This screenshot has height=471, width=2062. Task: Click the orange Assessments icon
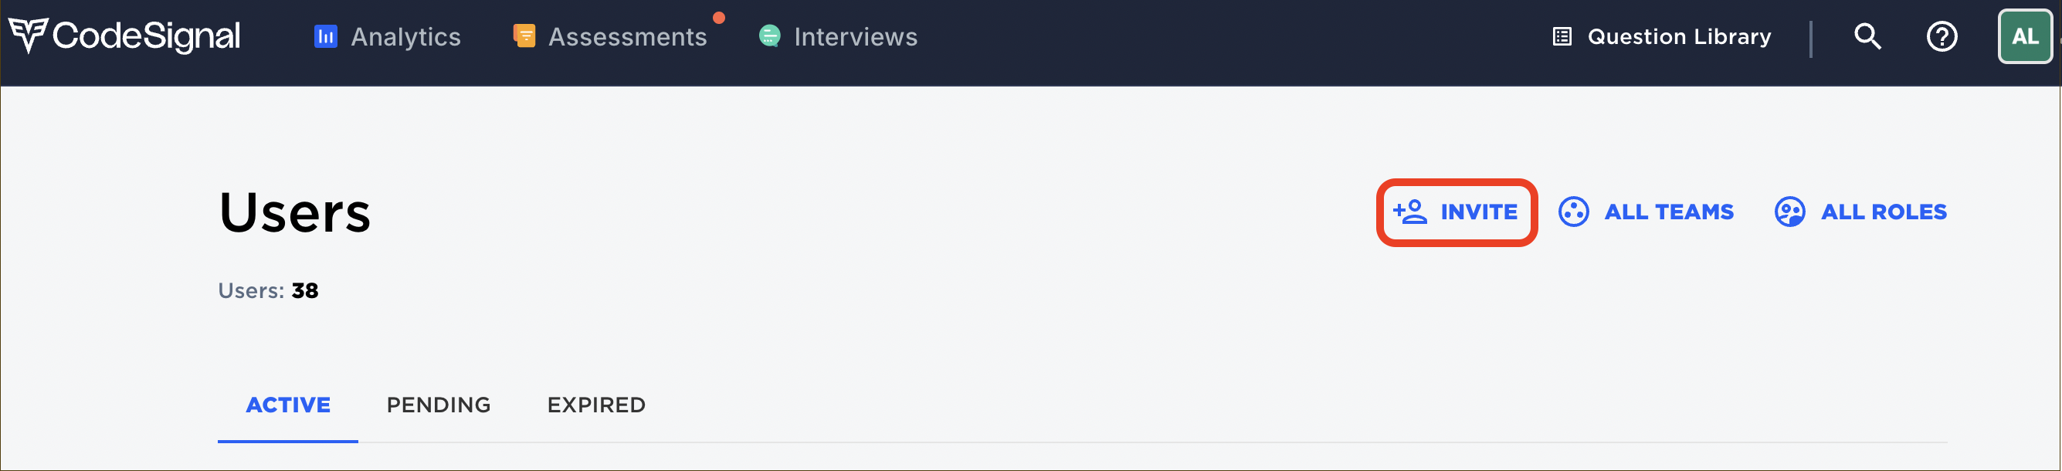[x=524, y=36]
